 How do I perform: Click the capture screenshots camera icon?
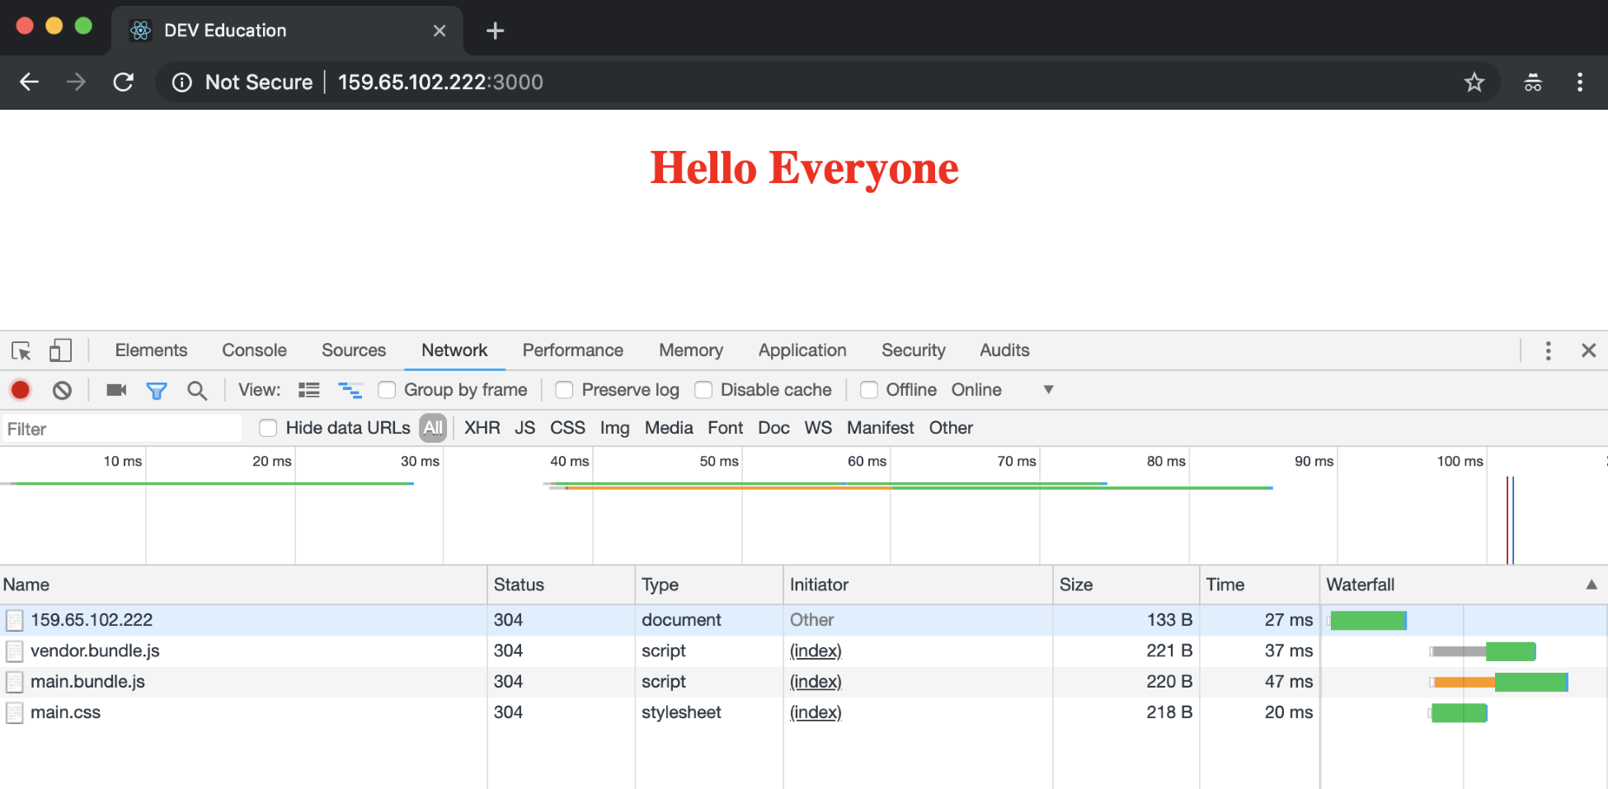coord(116,390)
